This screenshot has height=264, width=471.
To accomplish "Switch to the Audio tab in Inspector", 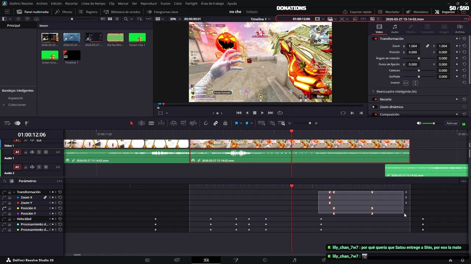I will point(395,29).
